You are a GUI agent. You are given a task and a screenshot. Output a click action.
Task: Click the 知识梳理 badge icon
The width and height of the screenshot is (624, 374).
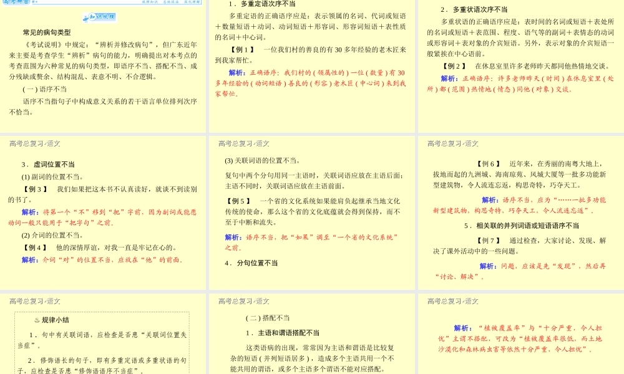[x=99, y=17]
